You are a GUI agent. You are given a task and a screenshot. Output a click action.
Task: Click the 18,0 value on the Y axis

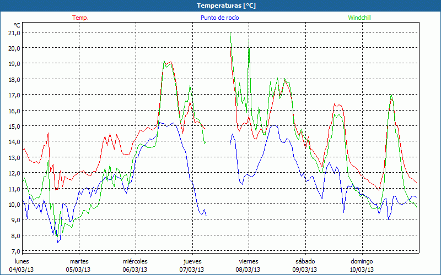click(x=14, y=79)
